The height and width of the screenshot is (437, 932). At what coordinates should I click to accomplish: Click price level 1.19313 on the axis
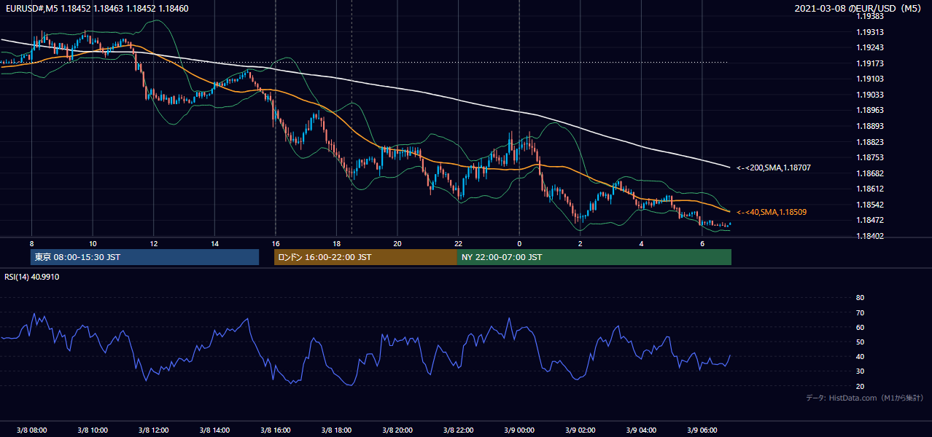coord(870,32)
